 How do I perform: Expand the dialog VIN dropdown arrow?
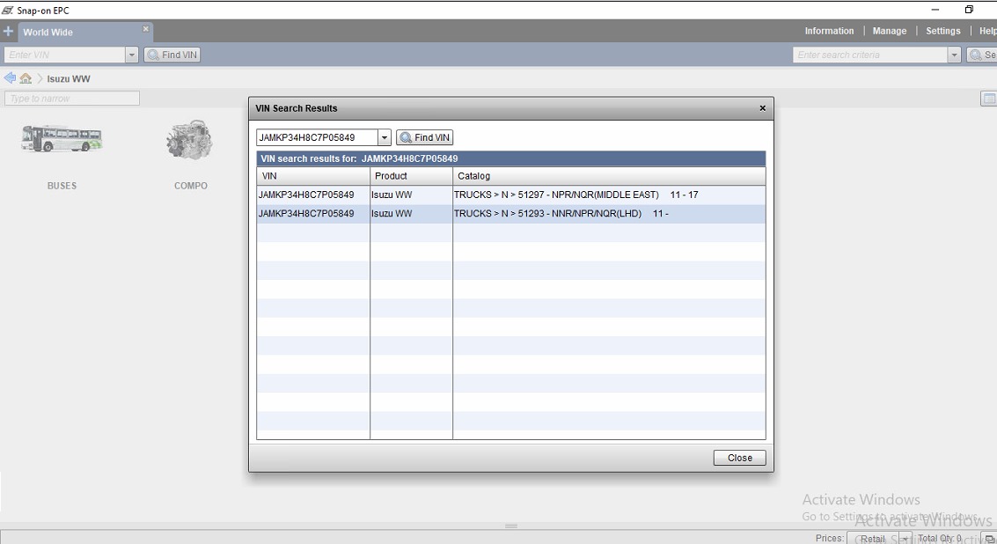pos(384,137)
